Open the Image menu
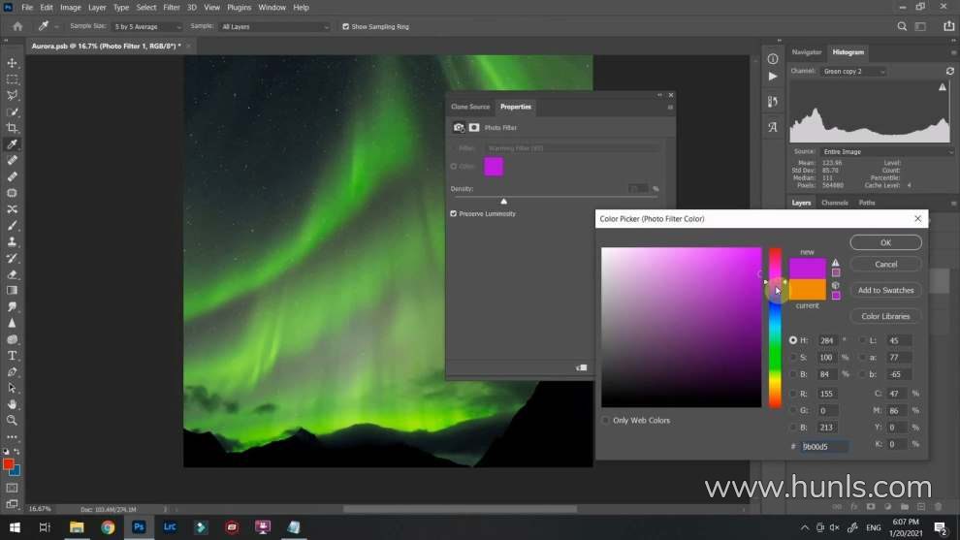This screenshot has width=960, height=540. coord(71,8)
